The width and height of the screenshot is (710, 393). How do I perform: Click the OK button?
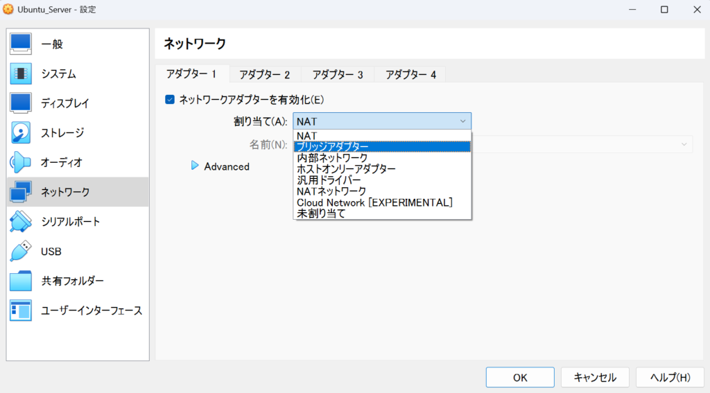[520, 377]
